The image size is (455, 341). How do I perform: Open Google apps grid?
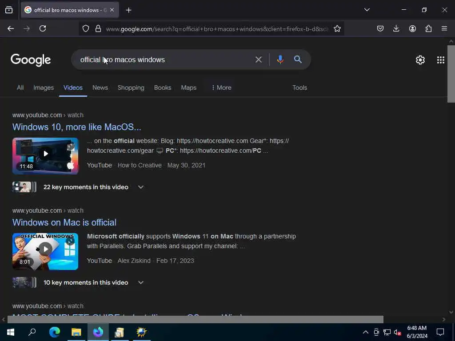(440, 60)
